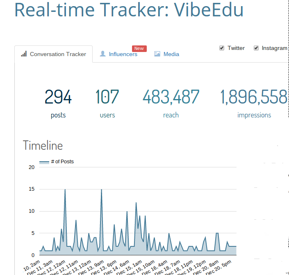The image size is (289, 275).
Task: Click the users label
Action: coord(107,115)
